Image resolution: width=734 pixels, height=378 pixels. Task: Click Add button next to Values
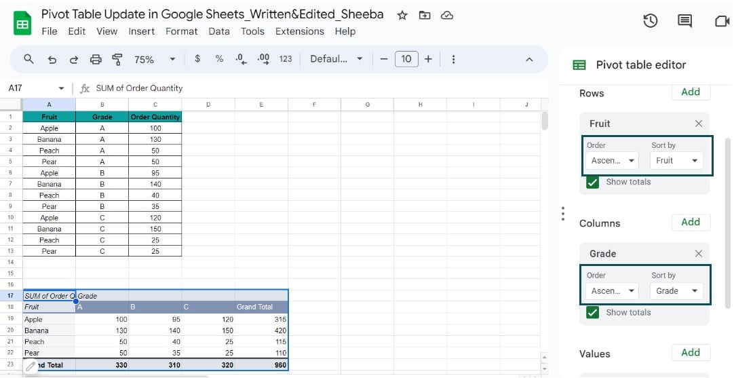tap(690, 352)
